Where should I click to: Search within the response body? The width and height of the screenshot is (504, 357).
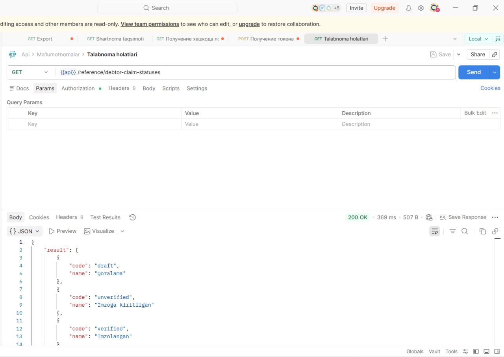coord(465,231)
